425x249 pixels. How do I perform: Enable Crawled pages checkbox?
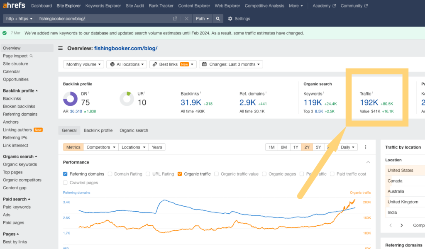pos(65,183)
